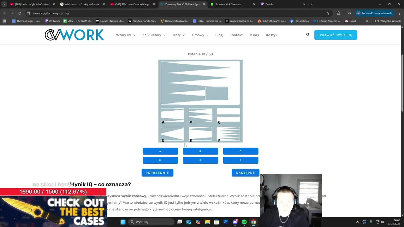Open the Wszystkie zakładki bookmarks folder
Image resolution: width=404 pixels, height=227 pixels.
388,21
